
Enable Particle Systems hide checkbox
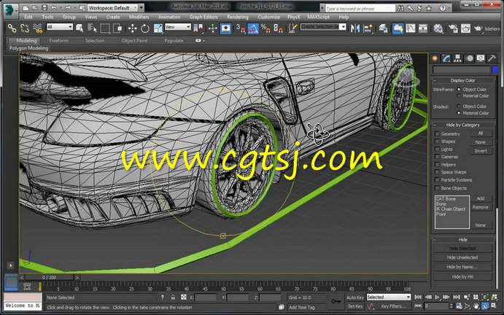click(437, 179)
